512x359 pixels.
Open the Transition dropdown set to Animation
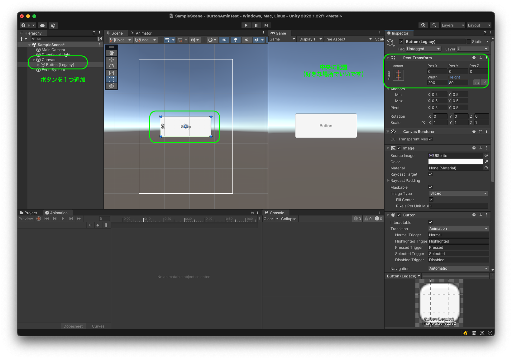pos(458,228)
